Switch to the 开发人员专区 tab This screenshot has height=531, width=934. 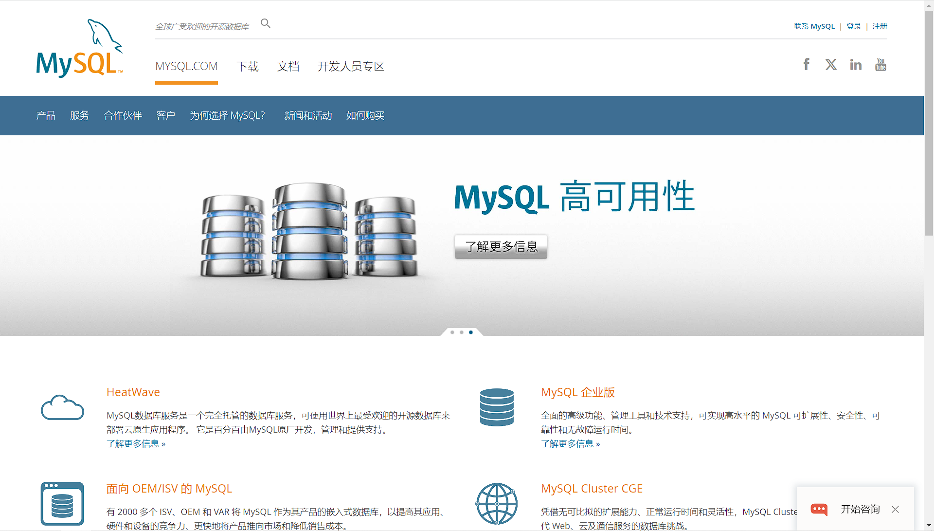[351, 66]
